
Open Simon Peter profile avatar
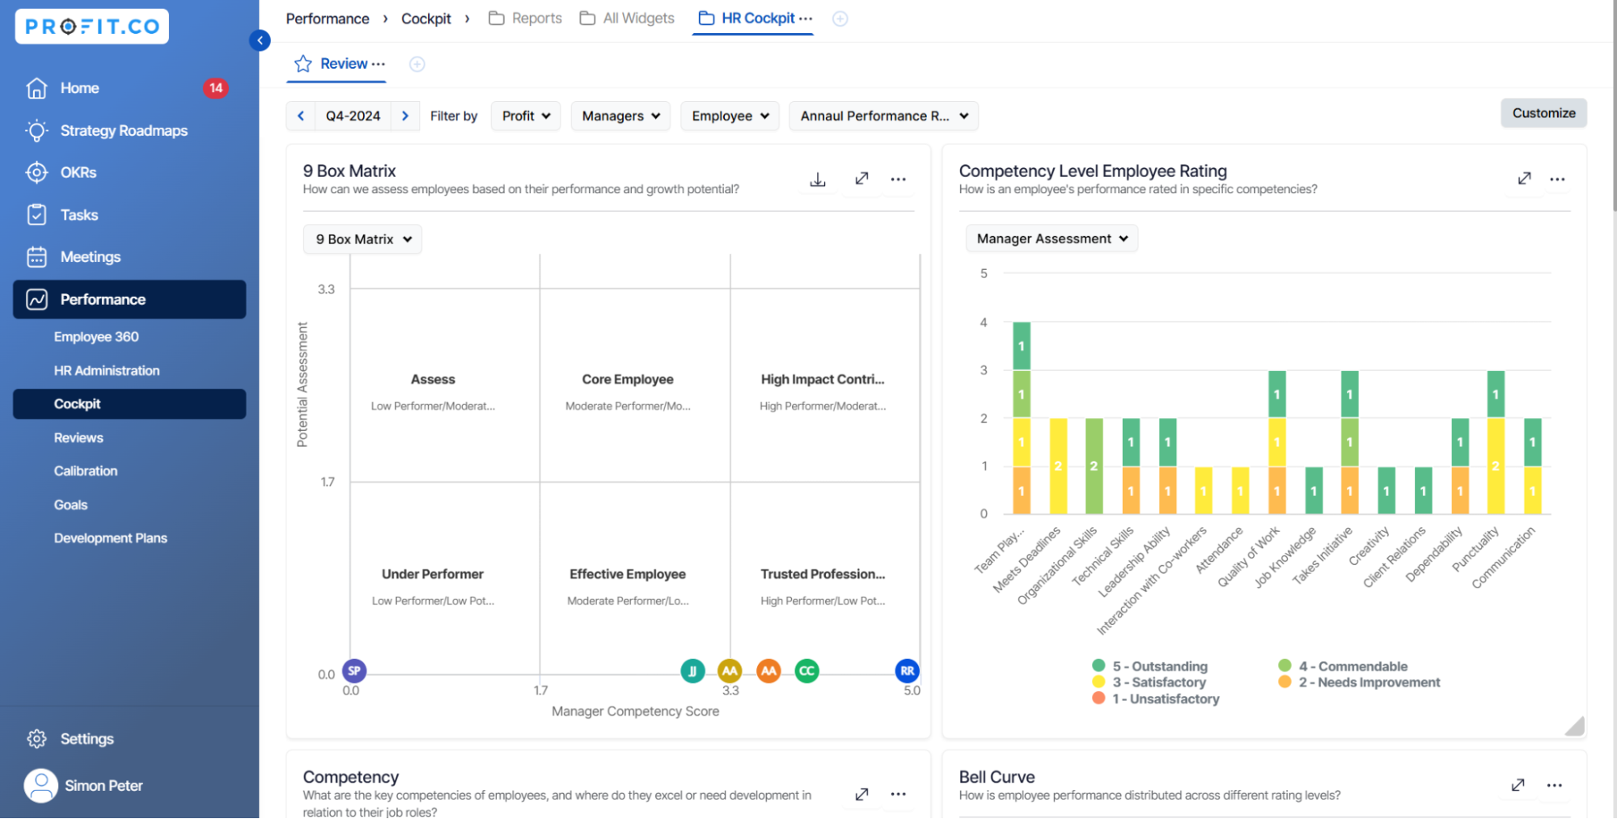tap(40, 785)
